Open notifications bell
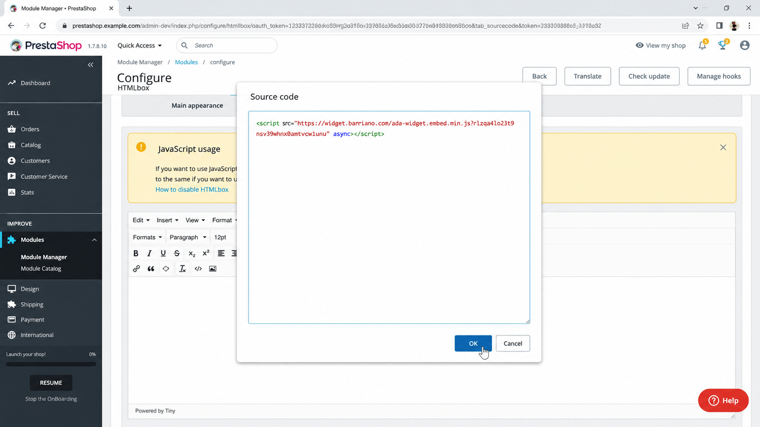The height and width of the screenshot is (427, 760). [702, 45]
